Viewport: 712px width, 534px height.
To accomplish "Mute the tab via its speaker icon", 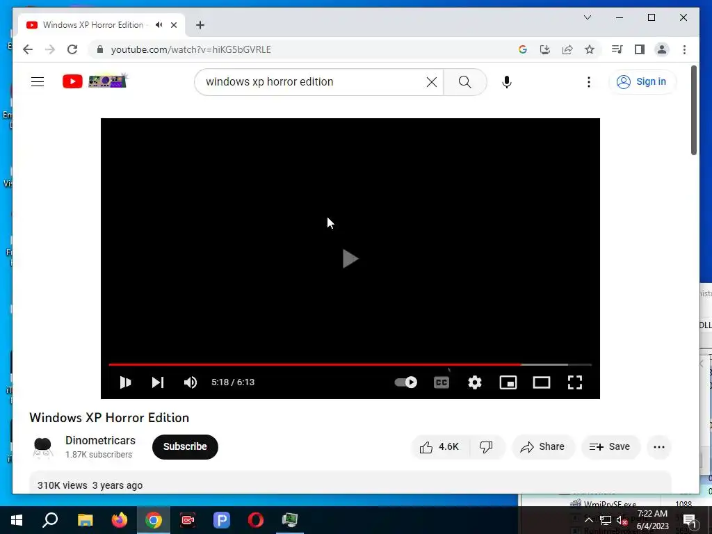I will pyautogui.click(x=159, y=25).
